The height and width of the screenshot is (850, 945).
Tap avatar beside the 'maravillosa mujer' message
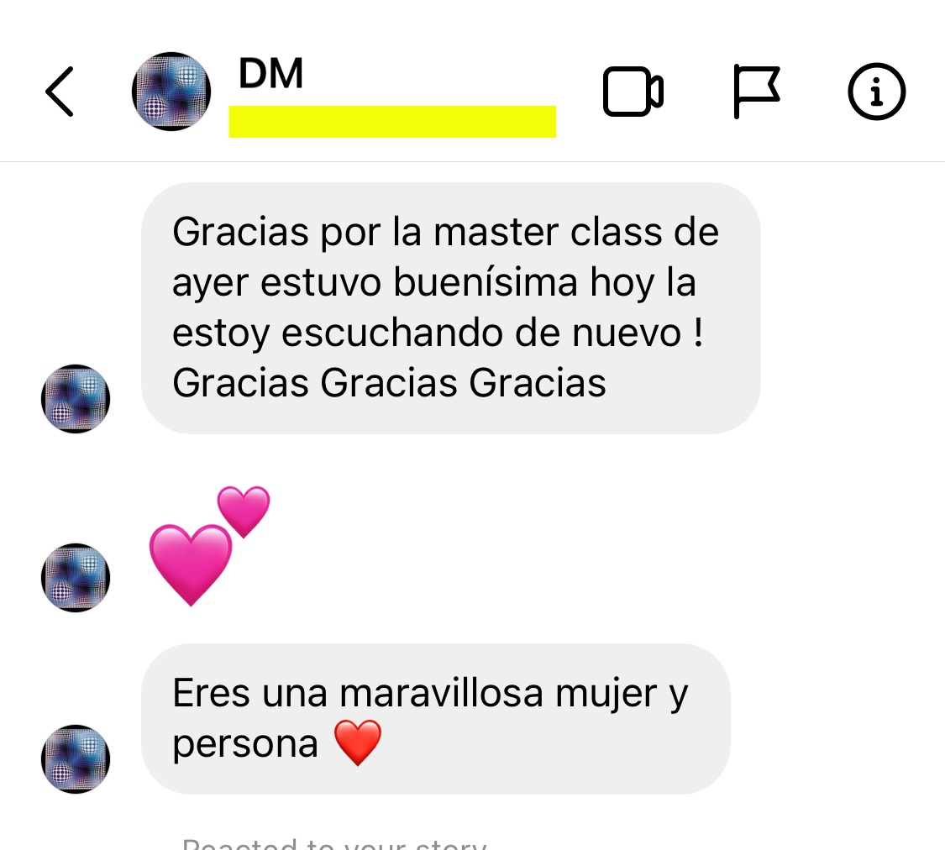[x=76, y=759]
